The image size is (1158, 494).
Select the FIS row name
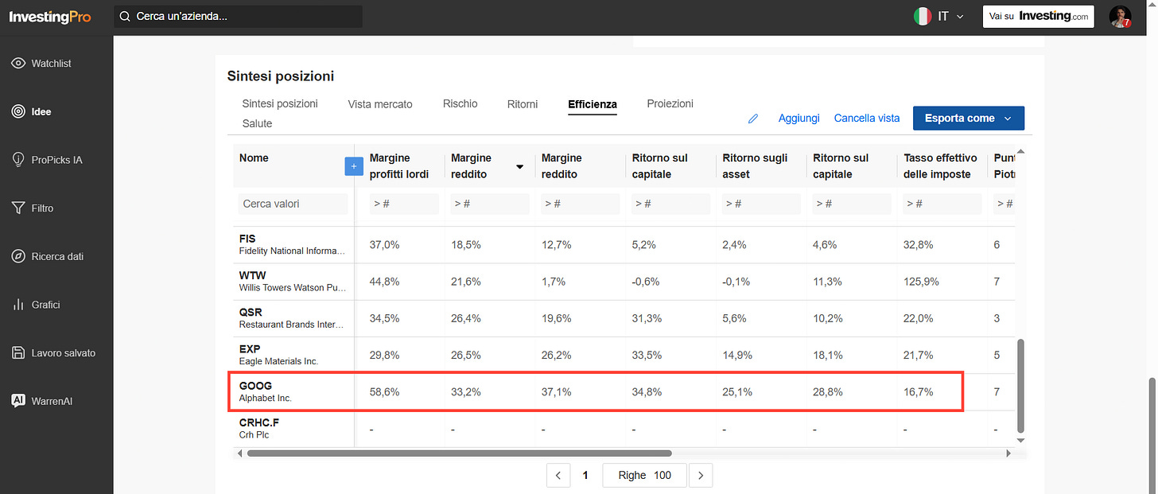248,239
